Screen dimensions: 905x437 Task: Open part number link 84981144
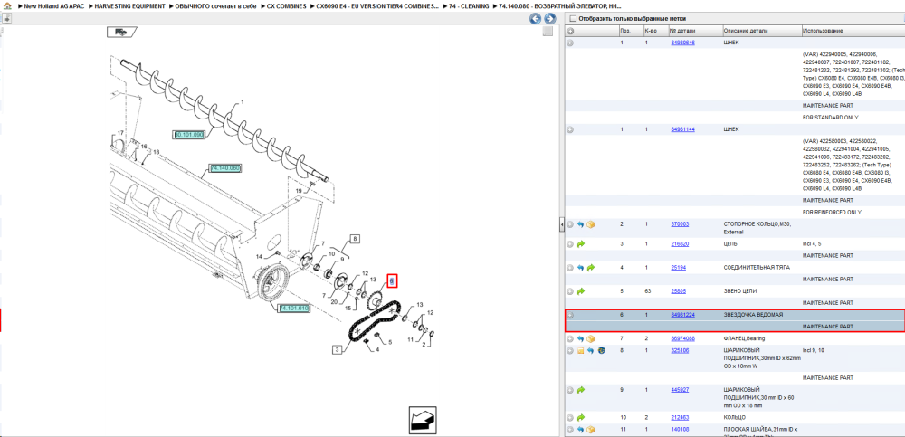tap(682, 129)
